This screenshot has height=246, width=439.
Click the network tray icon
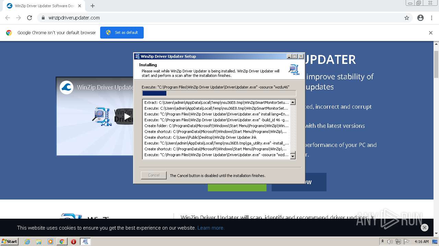click(x=398, y=242)
